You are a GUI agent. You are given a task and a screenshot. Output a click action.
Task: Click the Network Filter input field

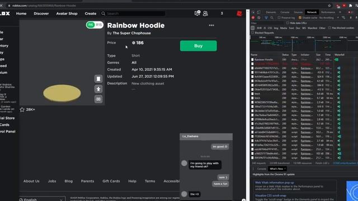(267, 23)
